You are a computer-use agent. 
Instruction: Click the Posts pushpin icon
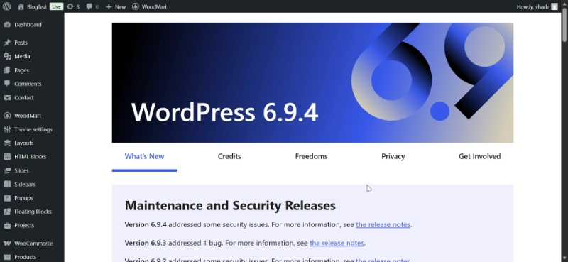coord(7,43)
